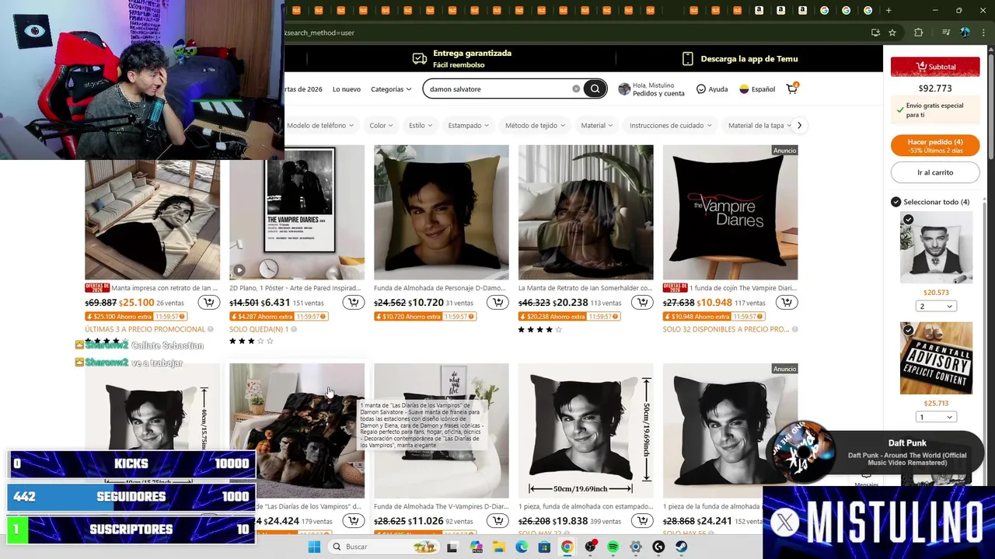Open the Vampire Diaries cushion image
Screen dimensions: 995x559
730,212
